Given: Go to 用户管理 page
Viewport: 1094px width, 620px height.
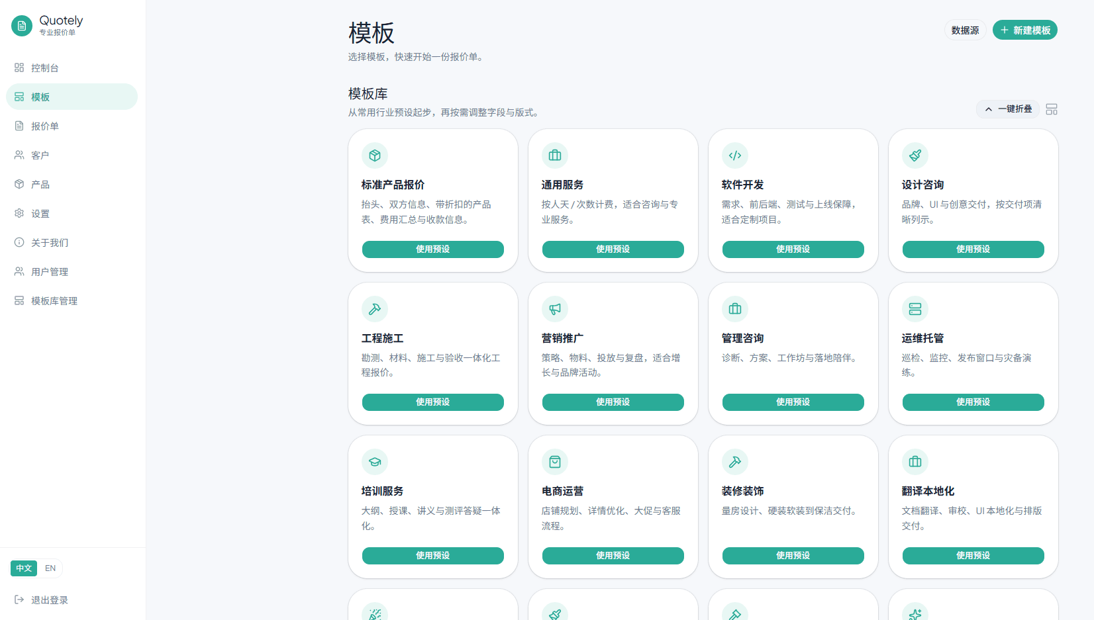Looking at the screenshot, I should 72,271.
